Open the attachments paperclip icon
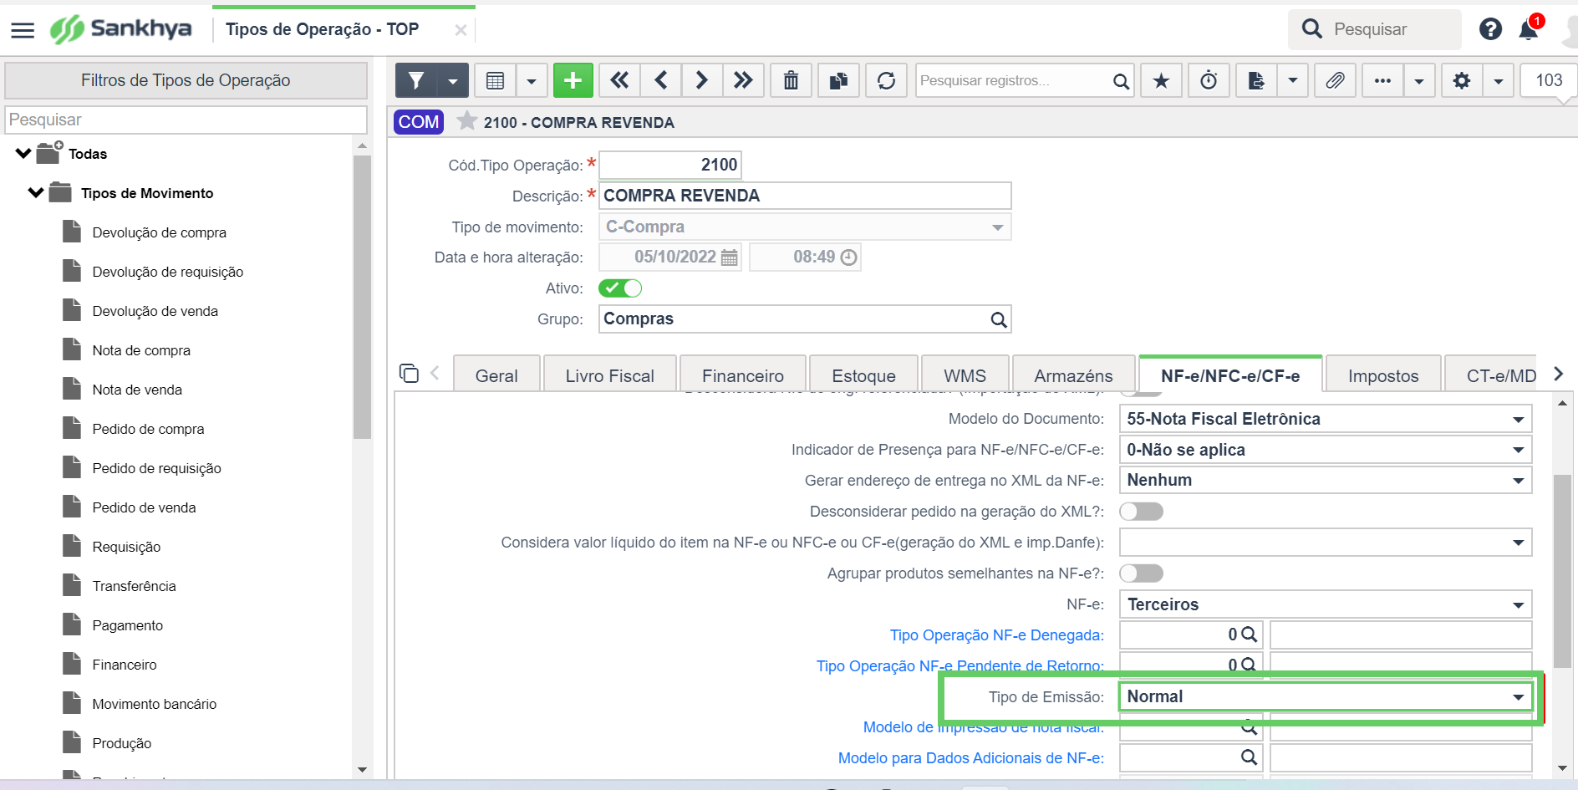1578x790 pixels. point(1335,80)
